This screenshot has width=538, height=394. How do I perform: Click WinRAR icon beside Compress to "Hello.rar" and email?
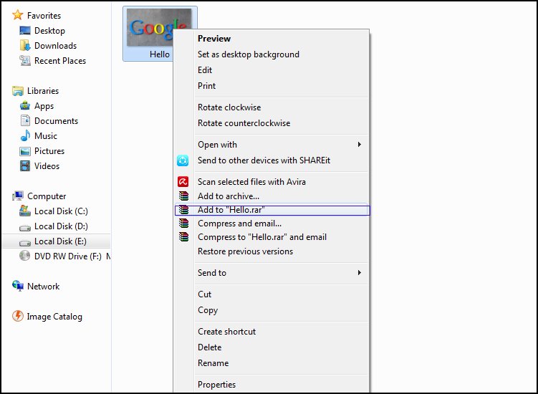(x=184, y=237)
